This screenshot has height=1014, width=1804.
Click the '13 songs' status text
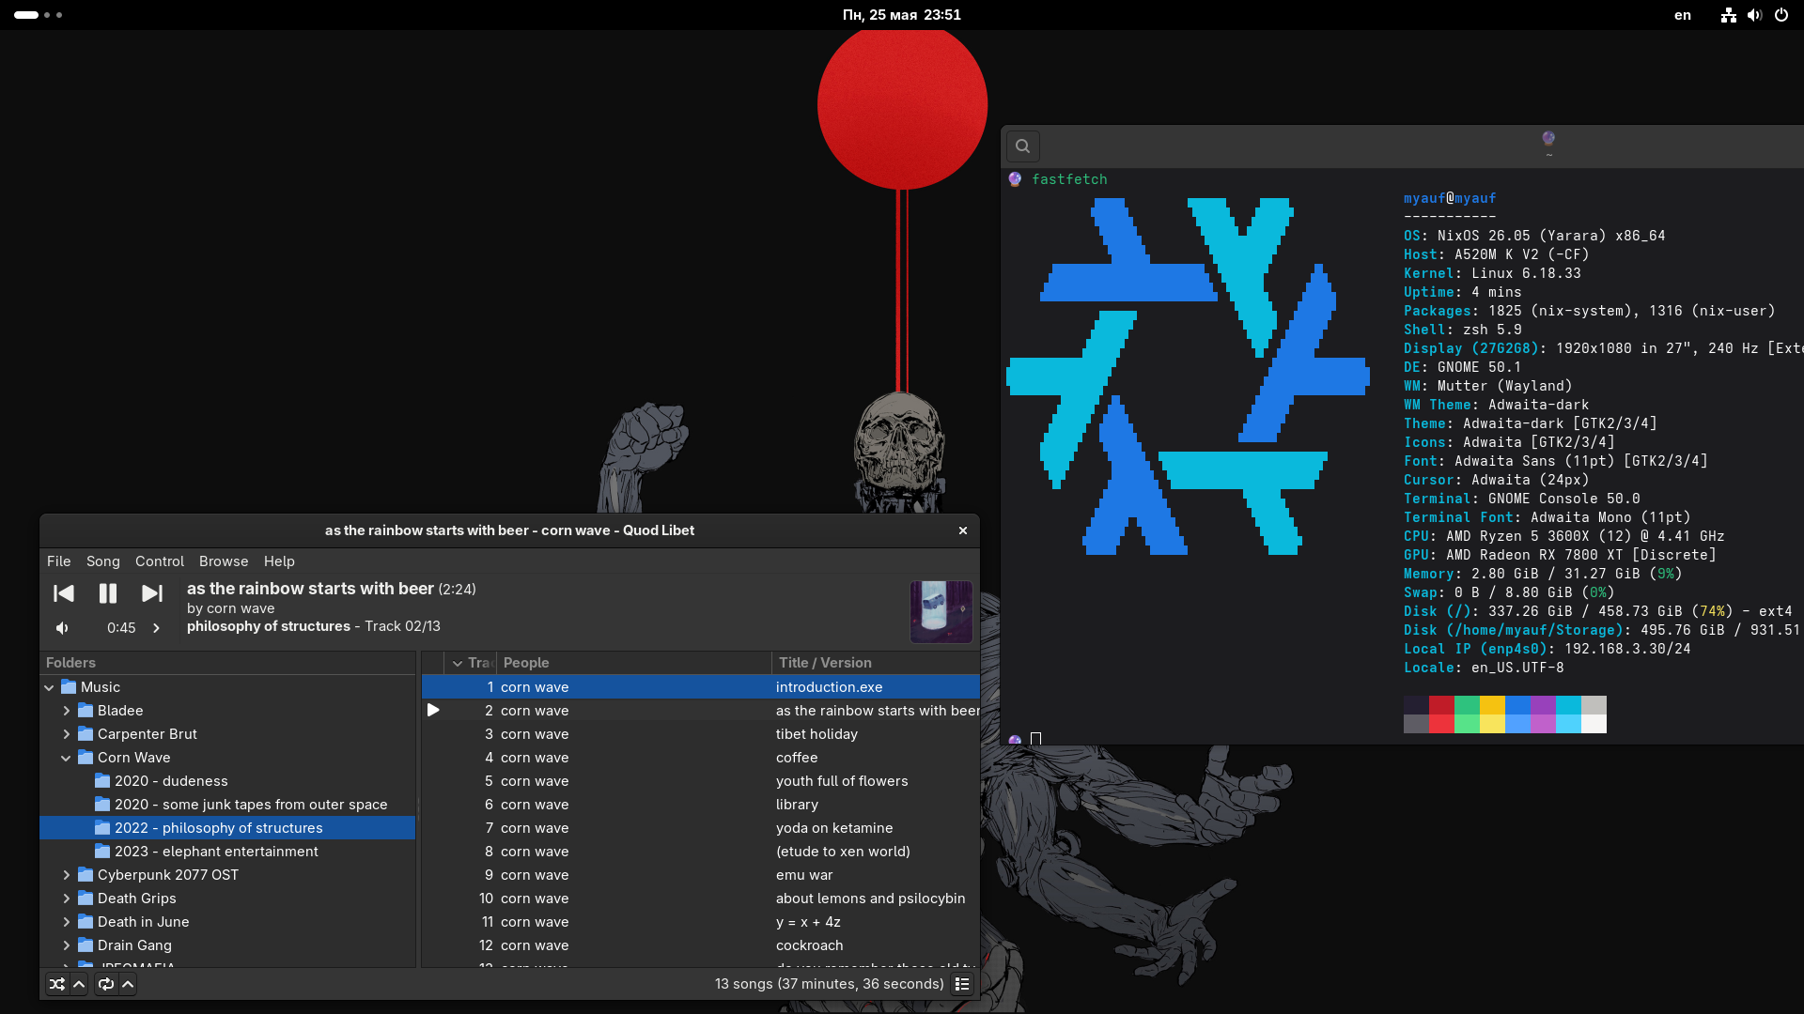[829, 984]
